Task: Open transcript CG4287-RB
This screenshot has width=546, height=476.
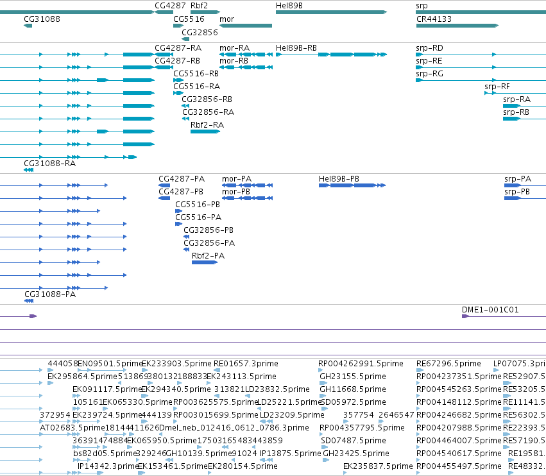Action: [x=177, y=60]
